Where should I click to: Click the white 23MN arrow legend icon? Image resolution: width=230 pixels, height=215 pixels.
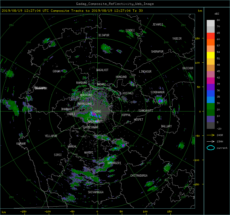click(211, 141)
